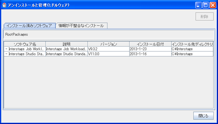Click the uninstaller app icon in title bar
218x124 pixels.
4,5
